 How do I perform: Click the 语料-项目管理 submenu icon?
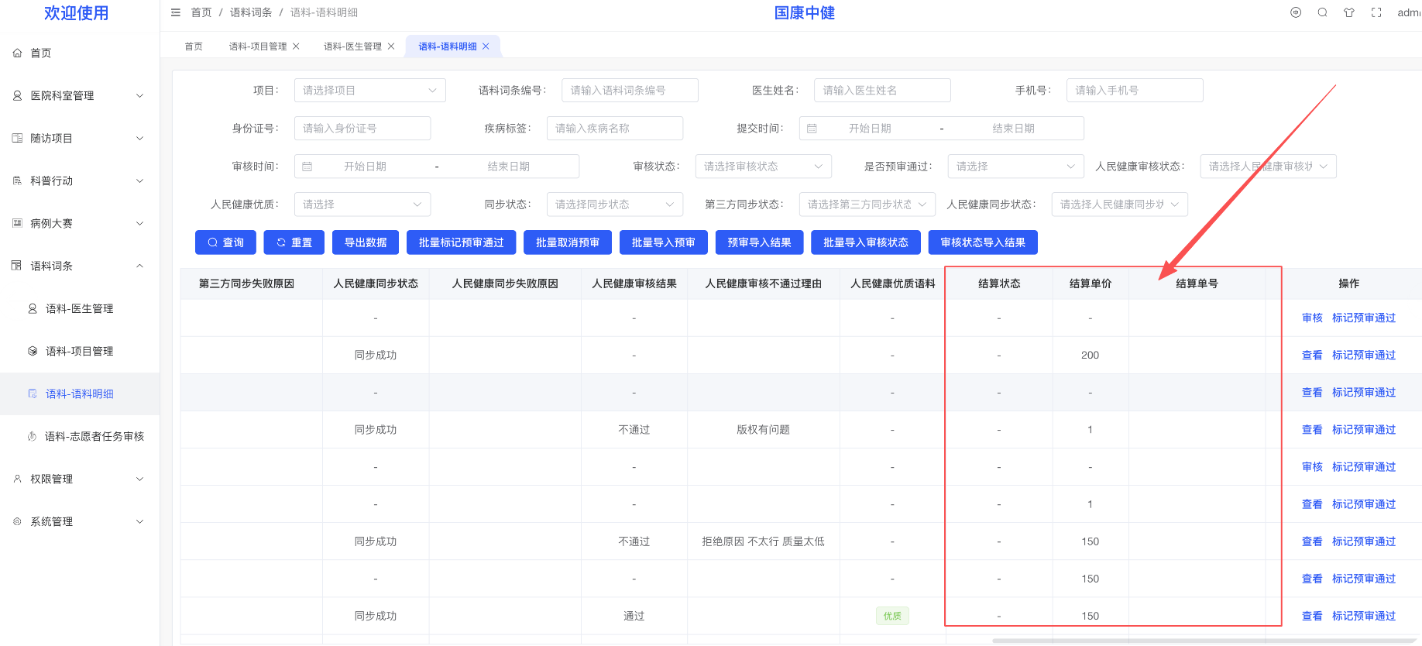[x=33, y=351]
